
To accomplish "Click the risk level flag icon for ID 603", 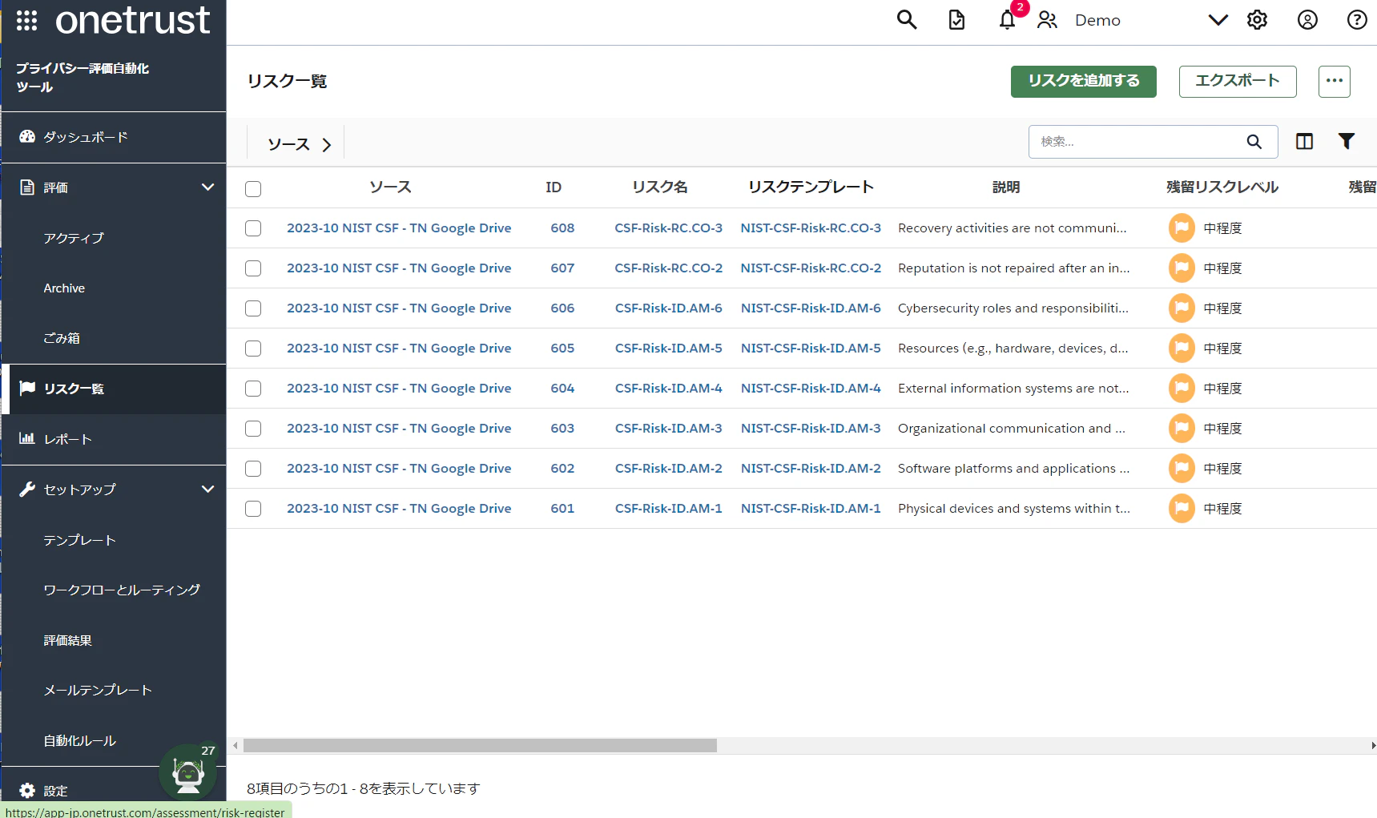I will pos(1182,429).
